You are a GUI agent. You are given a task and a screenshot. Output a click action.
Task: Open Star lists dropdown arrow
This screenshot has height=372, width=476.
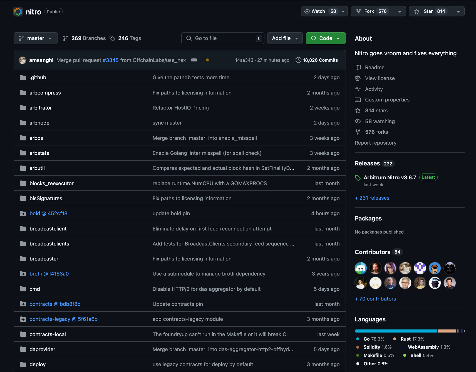458,11
